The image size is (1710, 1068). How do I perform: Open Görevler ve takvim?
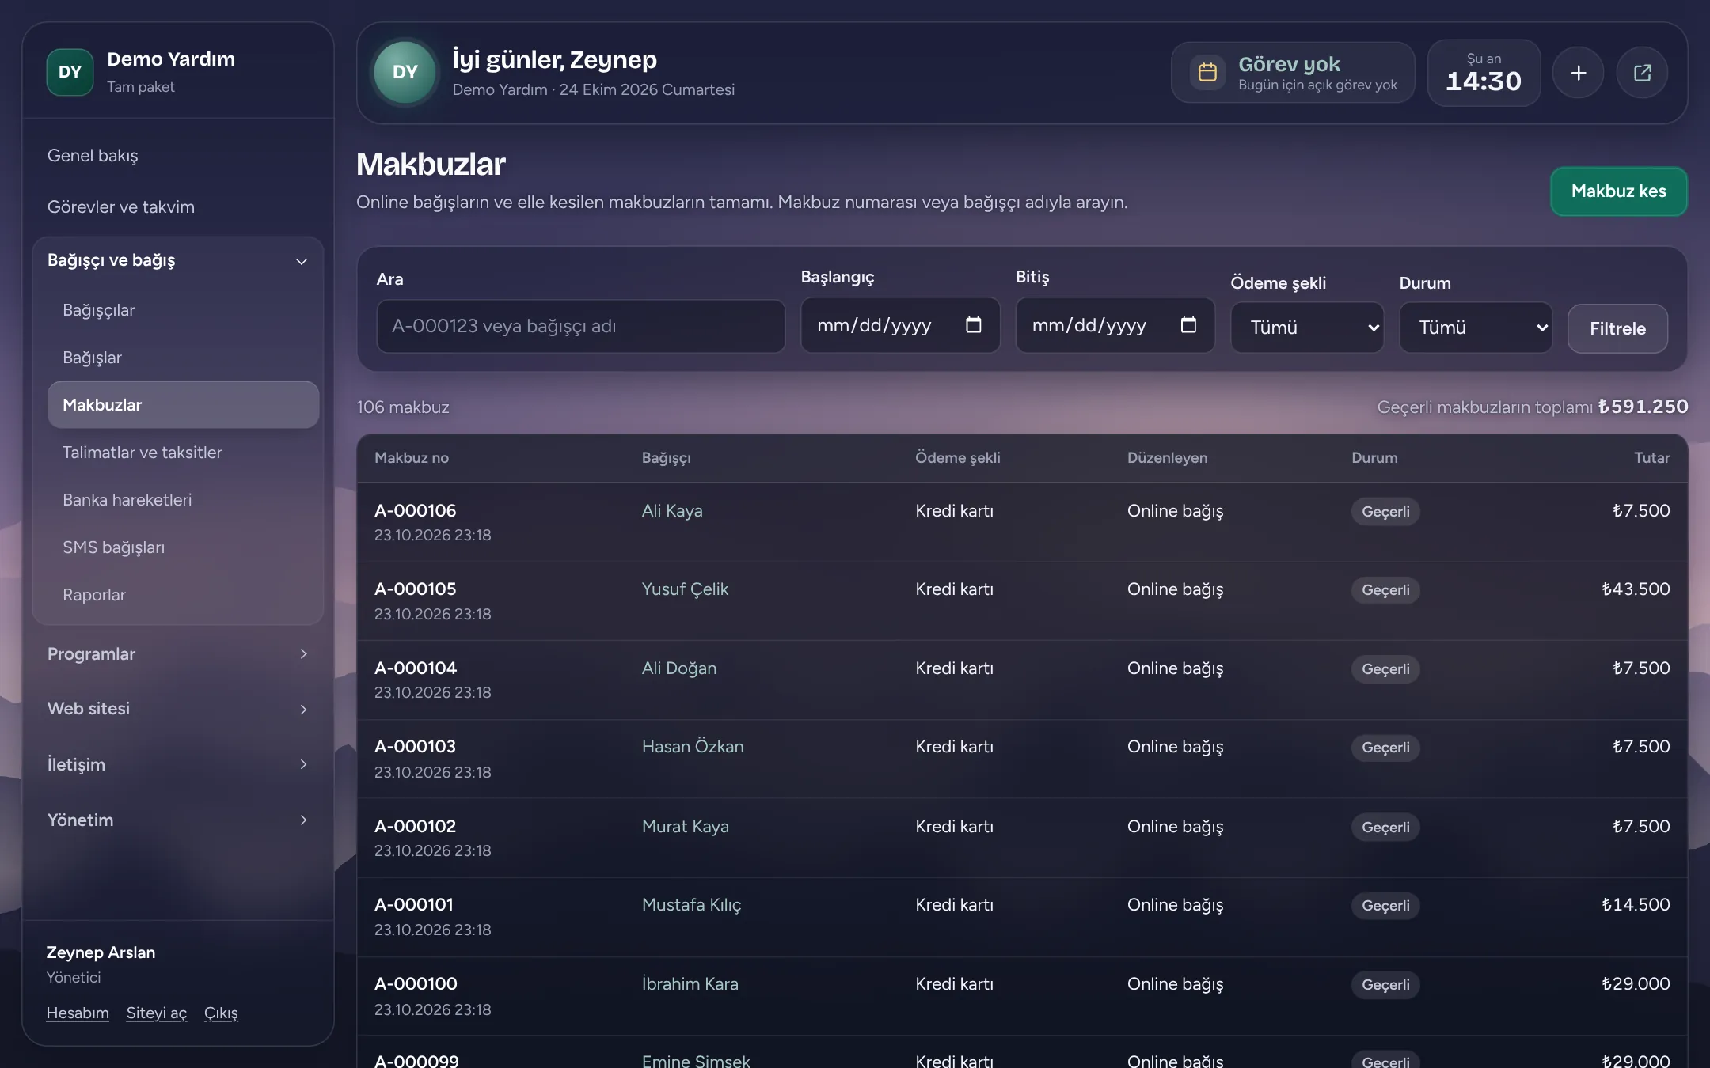(x=121, y=206)
